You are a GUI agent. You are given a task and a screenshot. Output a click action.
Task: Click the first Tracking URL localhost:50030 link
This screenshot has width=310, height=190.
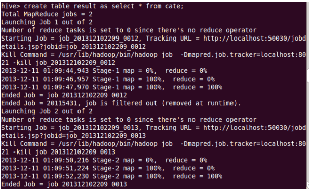(x=254, y=39)
